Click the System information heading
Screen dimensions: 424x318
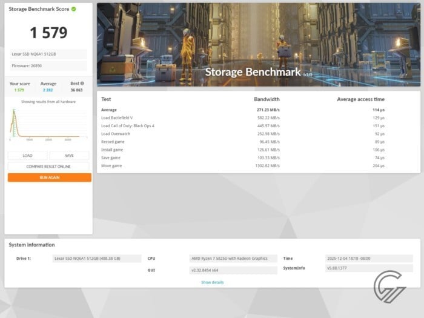point(31,245)
